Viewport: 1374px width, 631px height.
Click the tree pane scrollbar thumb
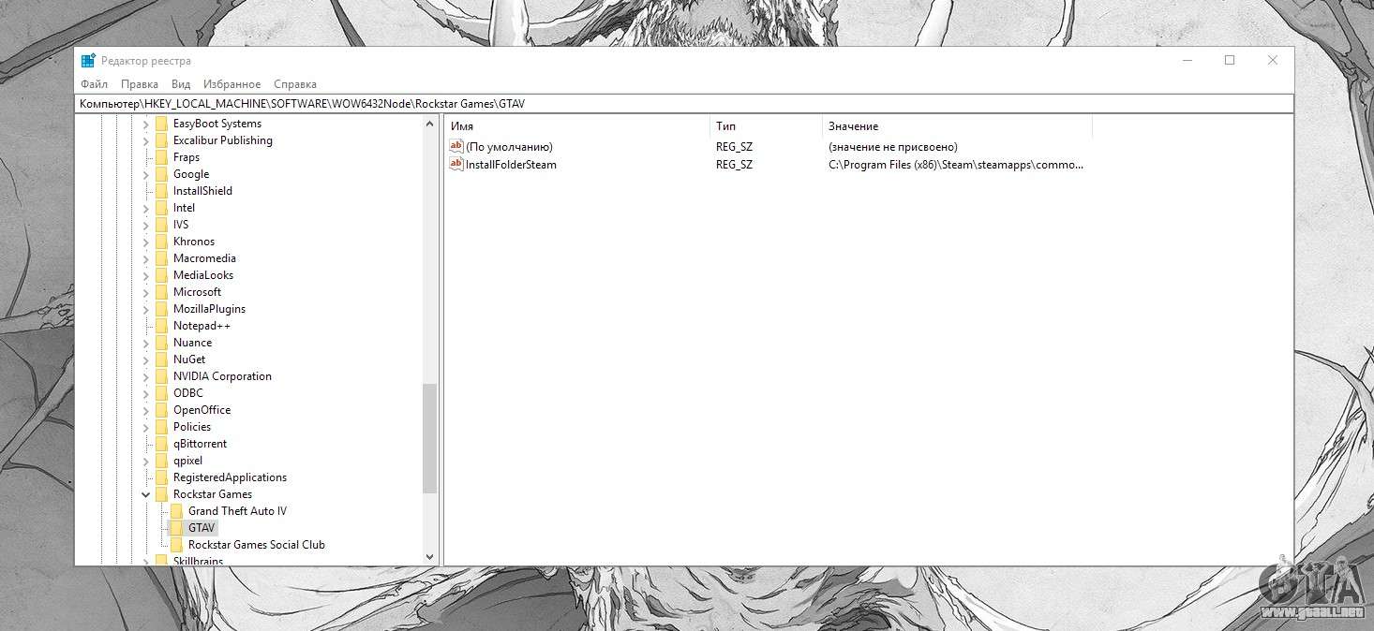tap(430, 438)
